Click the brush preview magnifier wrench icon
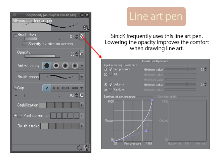Screen dimensions: 215x156 [x=86, y=28]
